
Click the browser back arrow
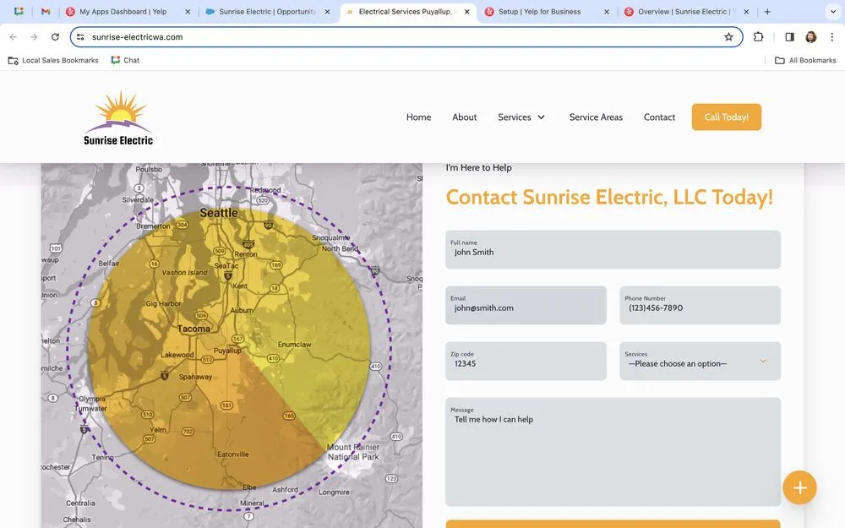click(12, 36)
